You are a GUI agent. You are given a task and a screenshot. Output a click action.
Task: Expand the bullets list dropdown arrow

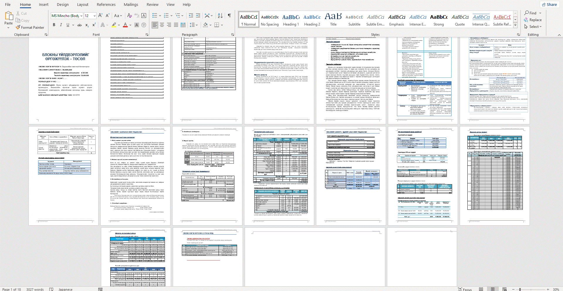(160, 16)
